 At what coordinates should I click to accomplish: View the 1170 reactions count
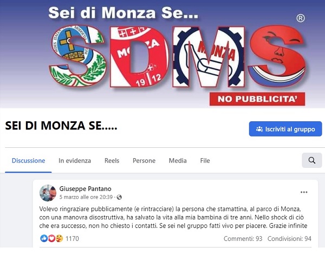(72, 239)
